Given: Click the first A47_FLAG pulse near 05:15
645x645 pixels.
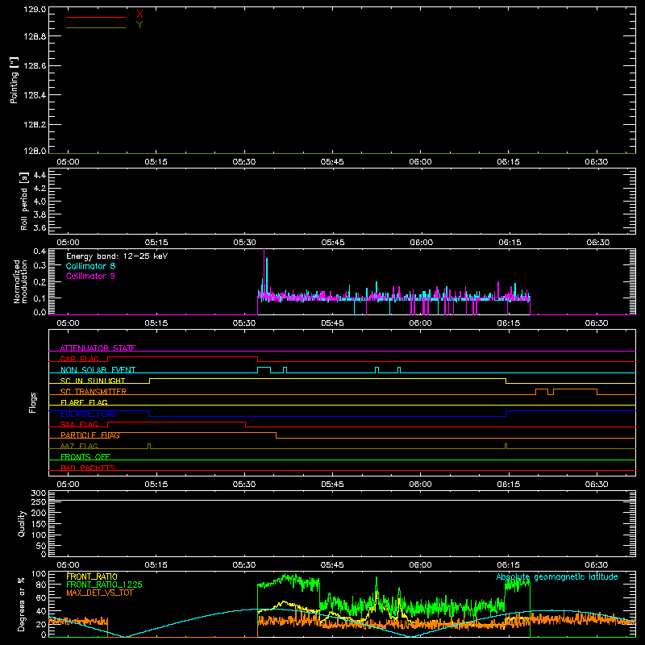Looking at the screenshot, I should tap(149, 447).
